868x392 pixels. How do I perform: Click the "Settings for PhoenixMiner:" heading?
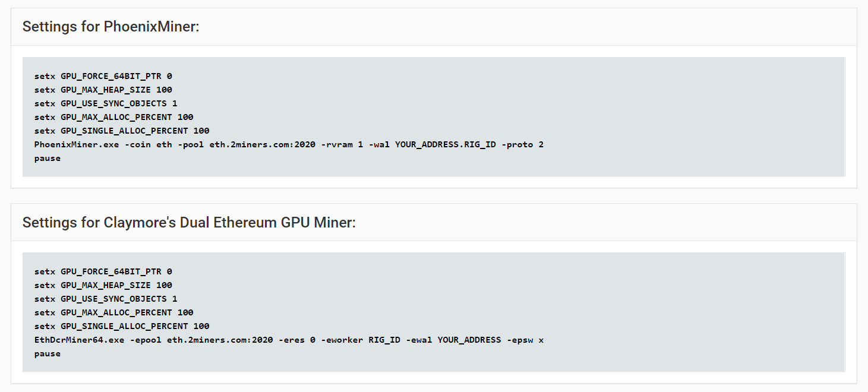pos(111,27)
